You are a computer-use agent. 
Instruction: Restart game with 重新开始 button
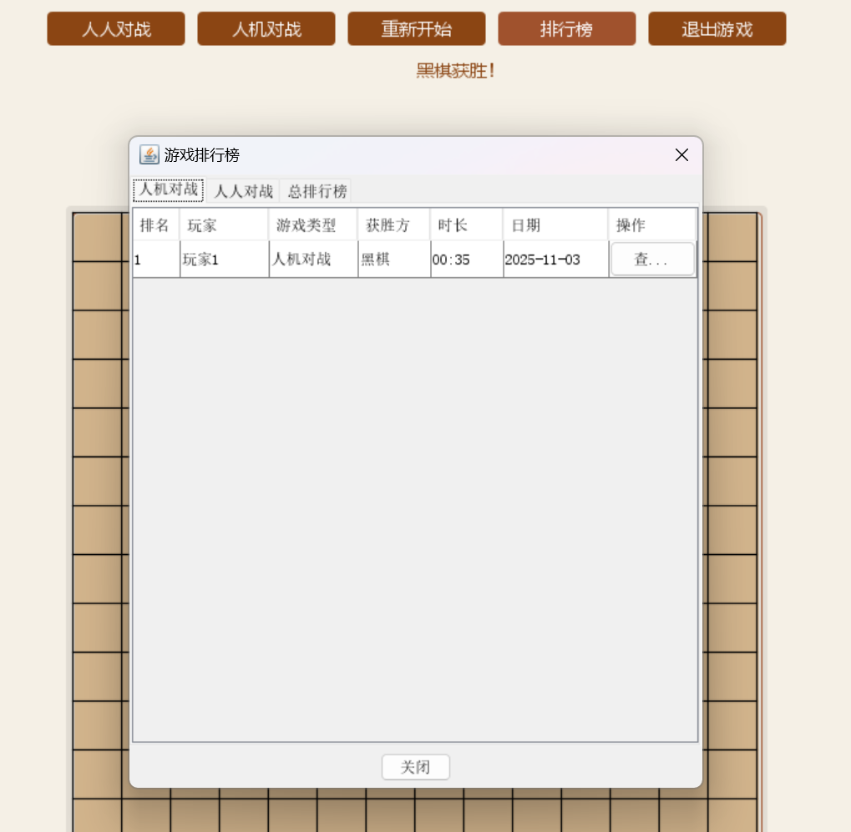tap(416, 28)
